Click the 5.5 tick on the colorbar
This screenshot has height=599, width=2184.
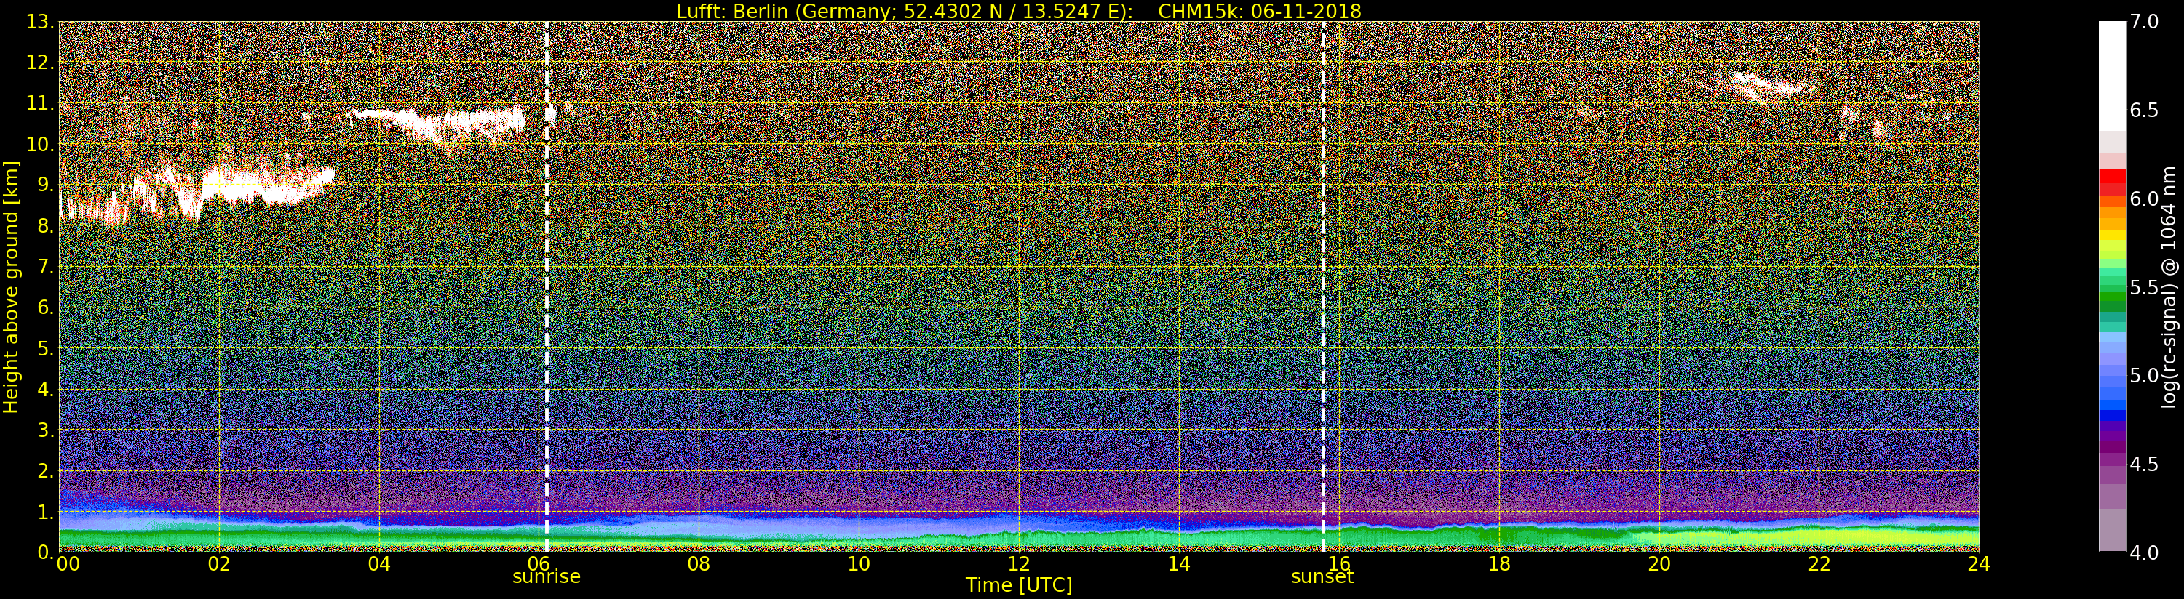tap(2144, 287)
